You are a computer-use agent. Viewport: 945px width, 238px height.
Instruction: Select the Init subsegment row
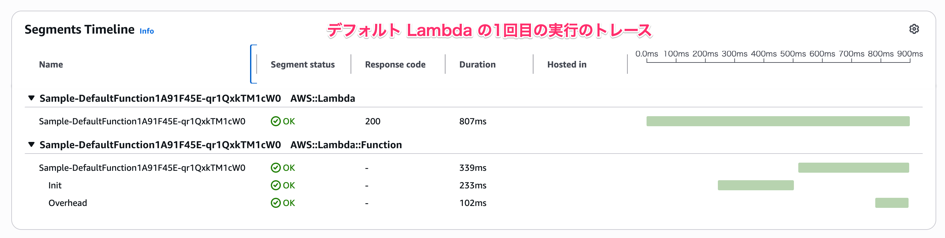pyautogui.click(x=55, y=185)
